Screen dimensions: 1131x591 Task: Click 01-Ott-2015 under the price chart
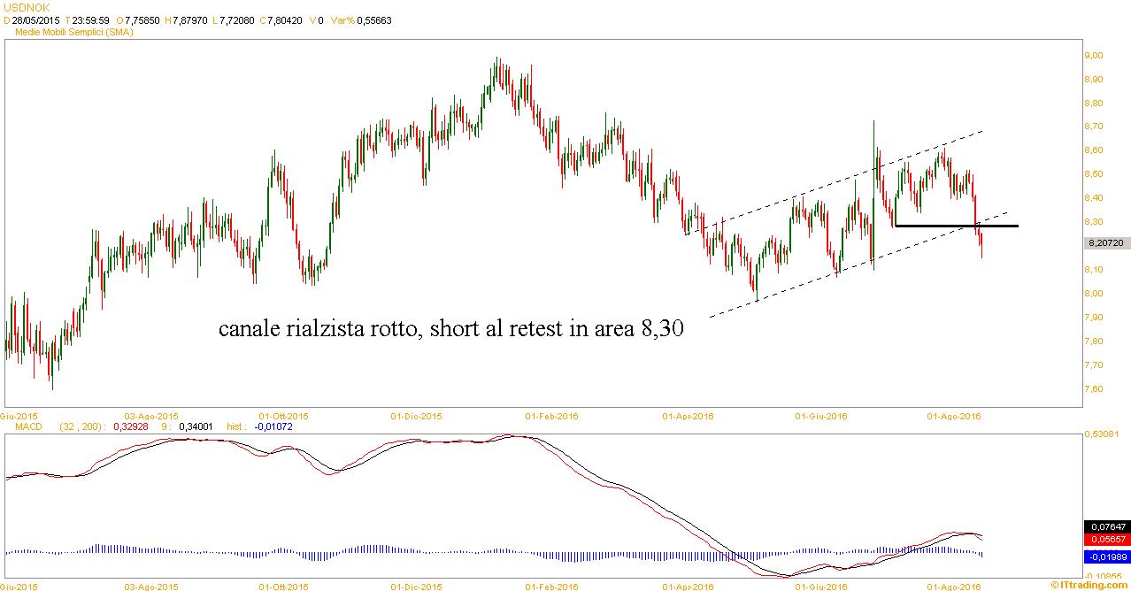283,415
